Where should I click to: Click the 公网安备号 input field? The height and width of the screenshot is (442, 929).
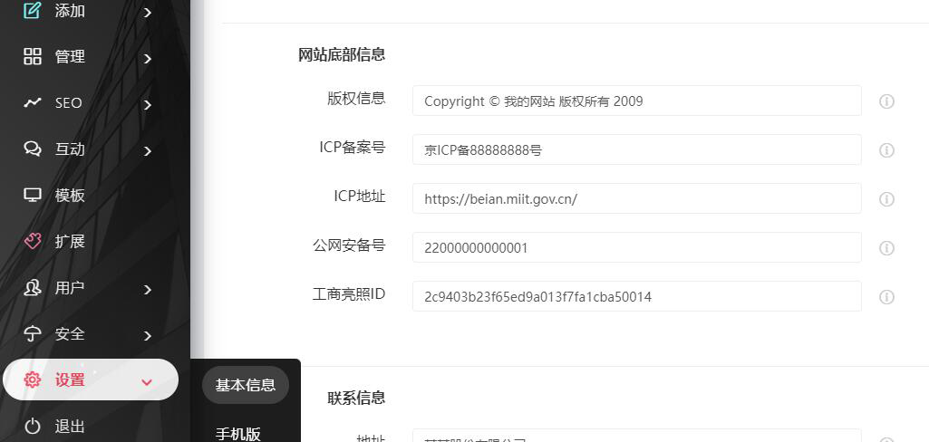636,248
